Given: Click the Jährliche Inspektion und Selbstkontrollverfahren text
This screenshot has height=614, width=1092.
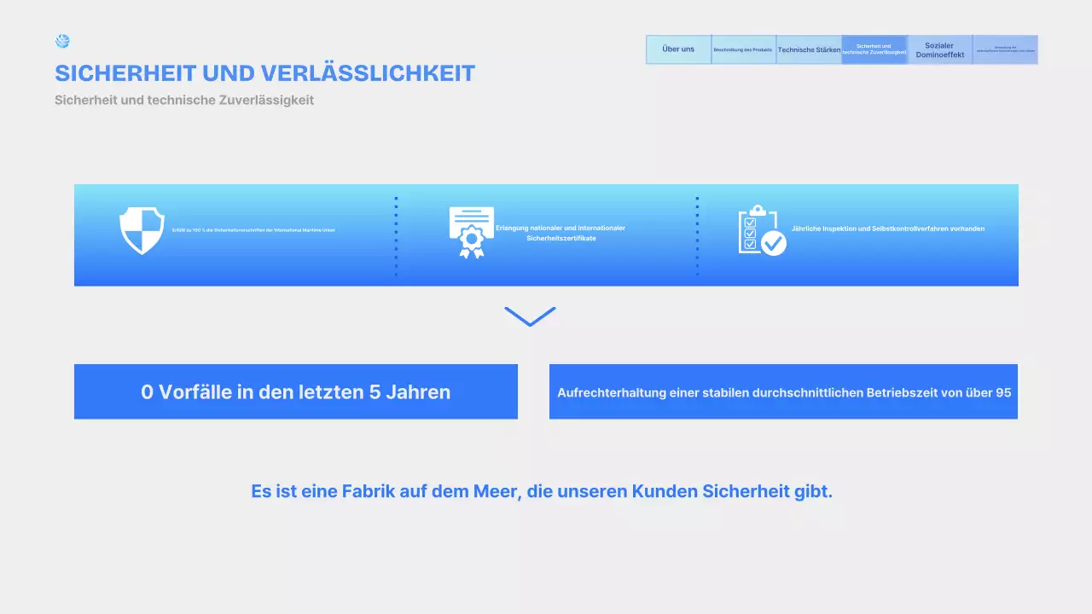Looking at the screenshot, I should pos(888,229).
